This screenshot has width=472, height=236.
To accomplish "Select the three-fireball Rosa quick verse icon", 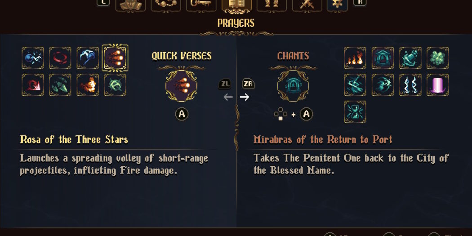I will tap(115, 58).
